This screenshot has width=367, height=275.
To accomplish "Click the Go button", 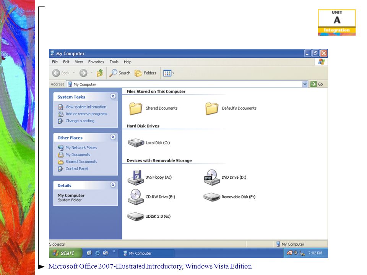I will 317,84.
